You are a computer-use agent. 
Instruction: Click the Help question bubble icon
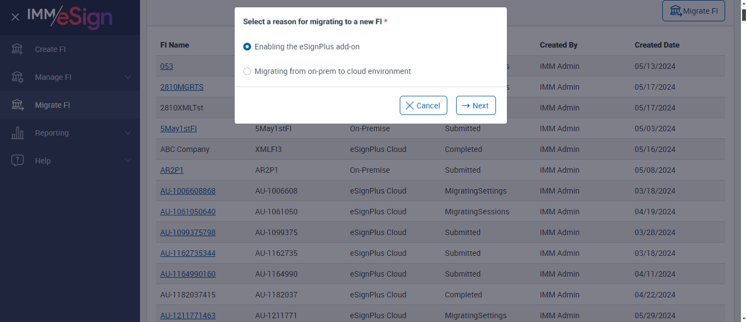17,161
